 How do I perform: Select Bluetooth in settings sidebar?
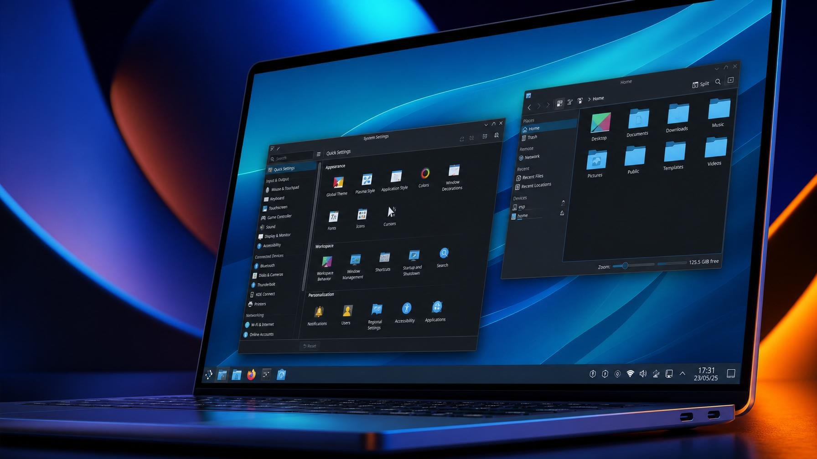tap(264, 266)
